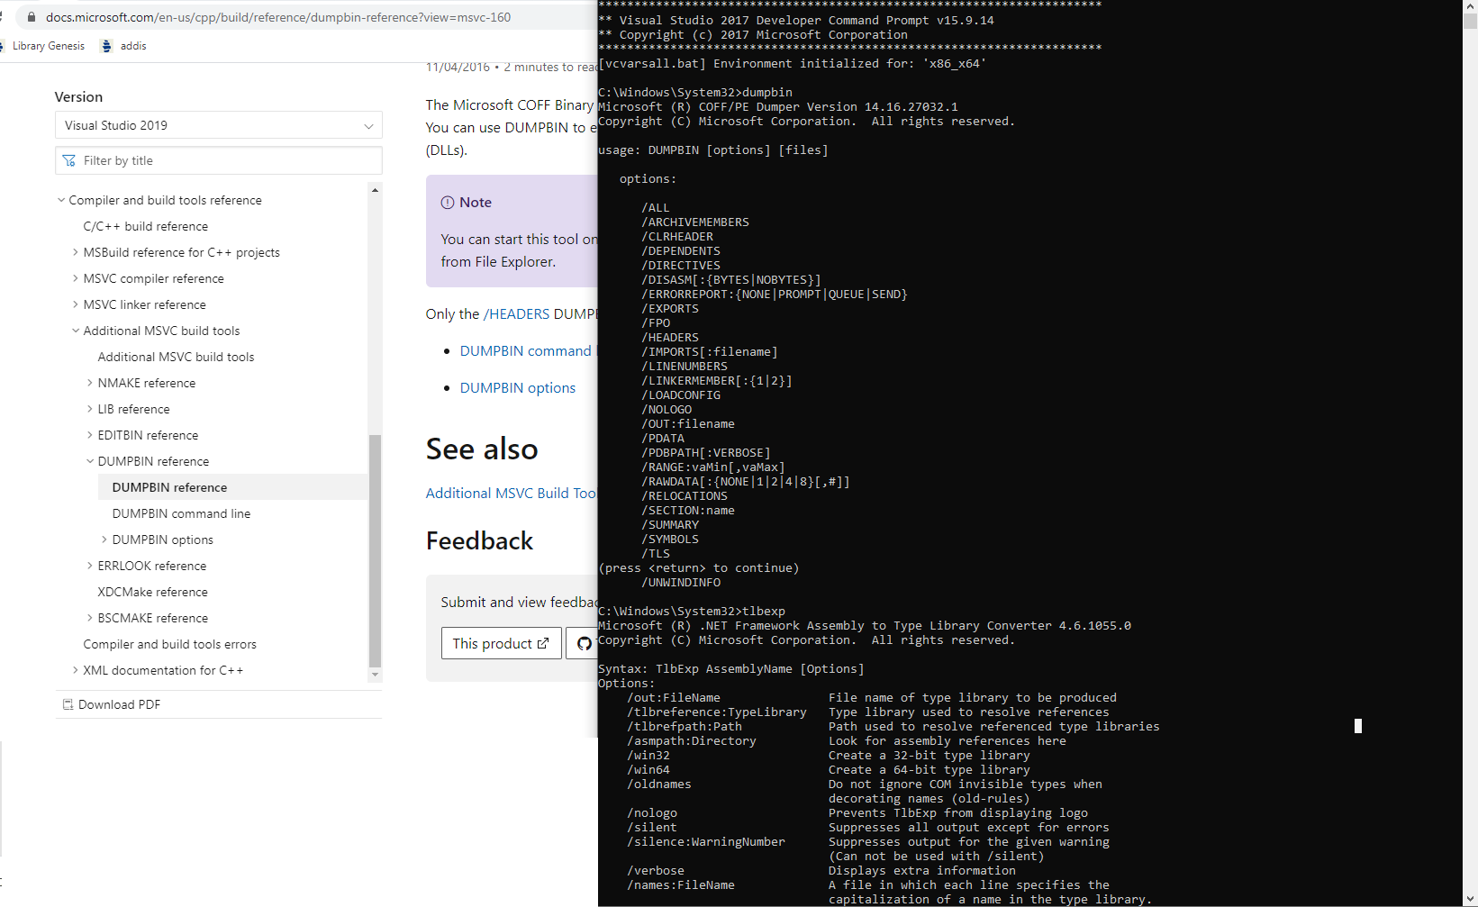
Task: Collapse the Compiler and build tools reference section
Action: 61,199
